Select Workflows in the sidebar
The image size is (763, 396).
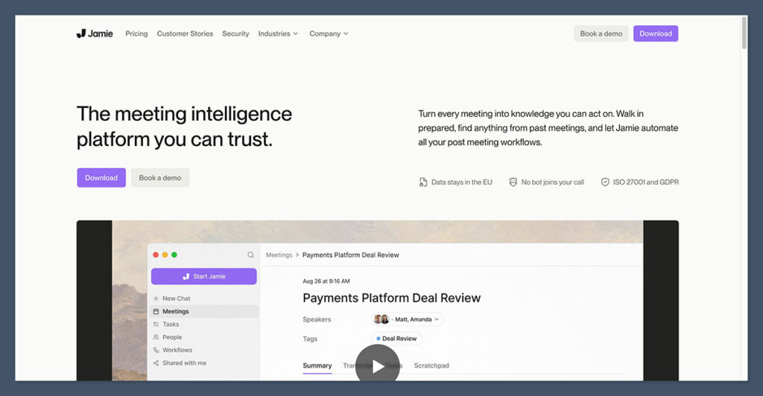(204, 350)
